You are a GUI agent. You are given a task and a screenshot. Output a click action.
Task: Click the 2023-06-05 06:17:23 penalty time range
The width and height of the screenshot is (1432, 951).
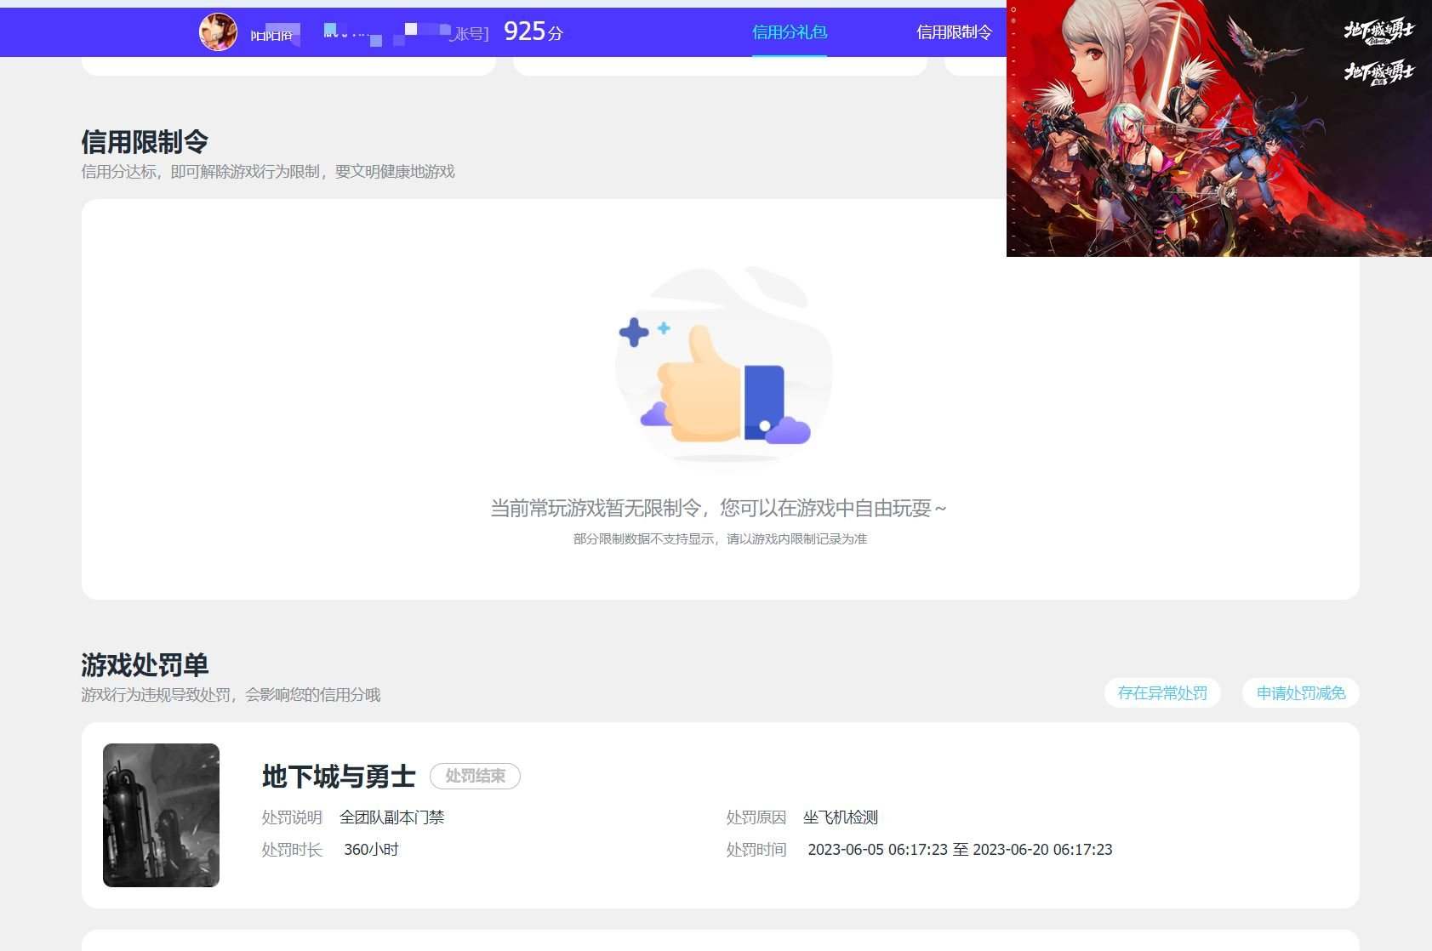pyautogui.click(x=960, y=850)
